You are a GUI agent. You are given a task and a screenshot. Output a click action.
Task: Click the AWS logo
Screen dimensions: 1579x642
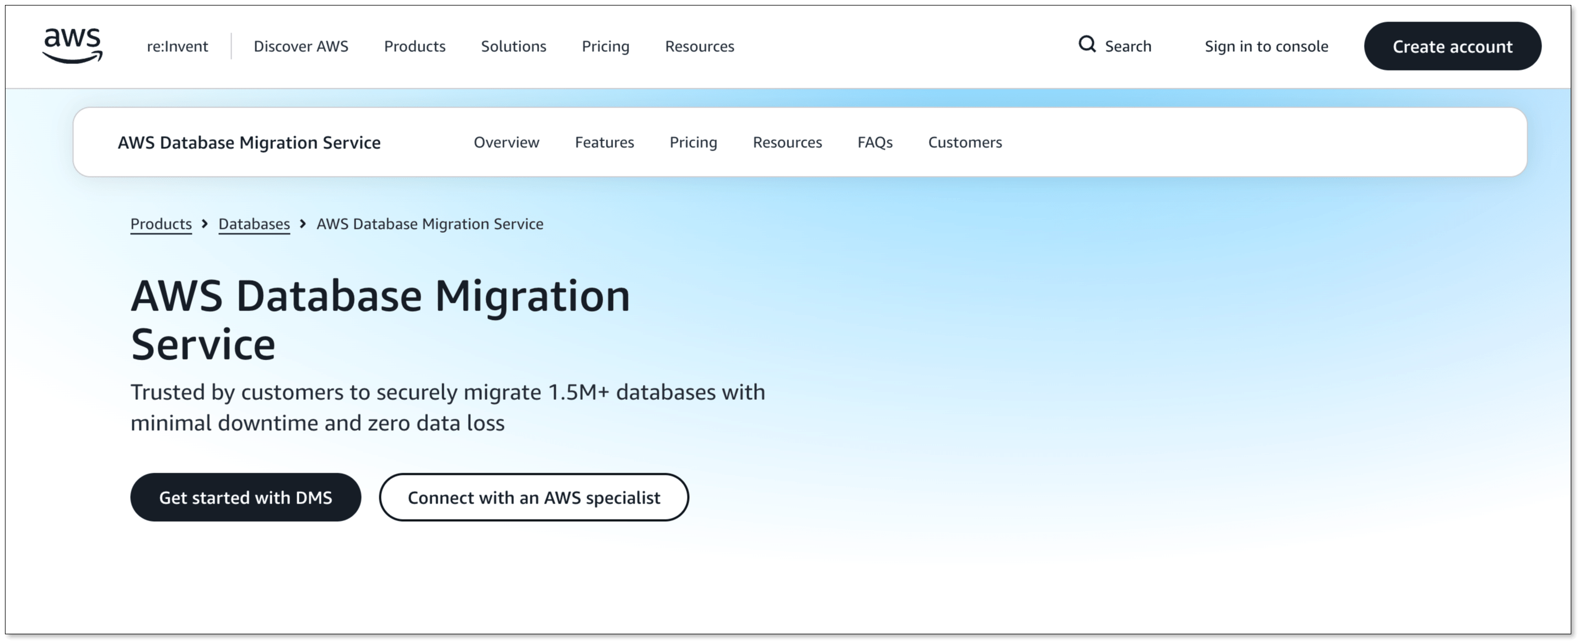pyautogui.click(x=72, y=45)
